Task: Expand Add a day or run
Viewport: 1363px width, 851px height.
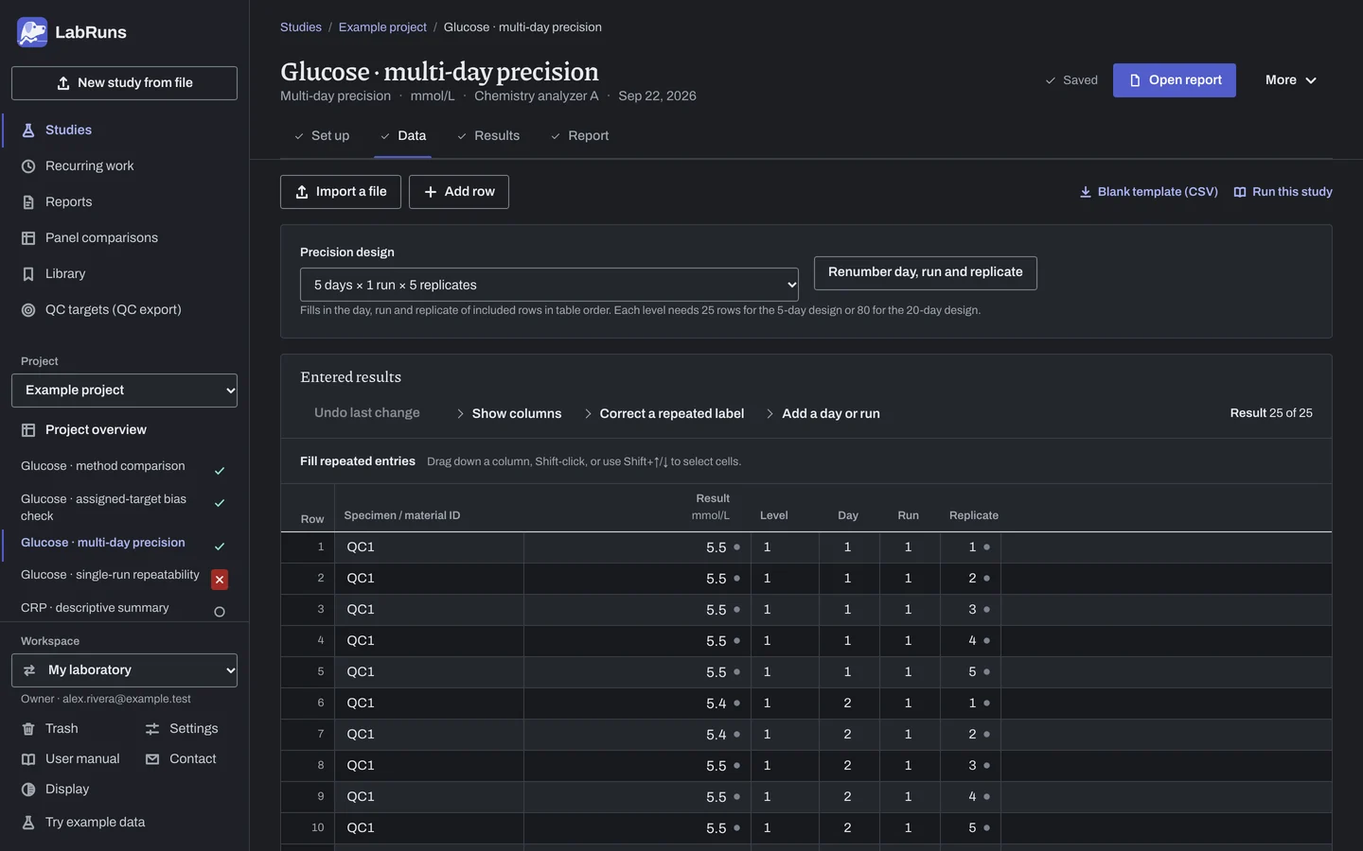Action: (x=823, y=413)
